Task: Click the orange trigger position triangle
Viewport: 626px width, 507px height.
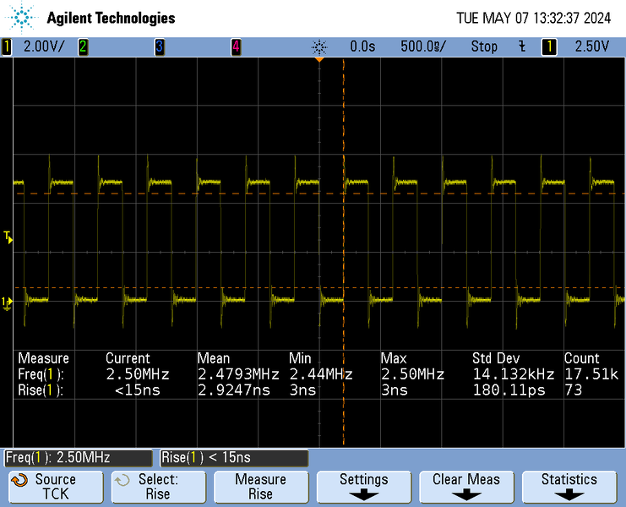Action: tap(319, 59)
